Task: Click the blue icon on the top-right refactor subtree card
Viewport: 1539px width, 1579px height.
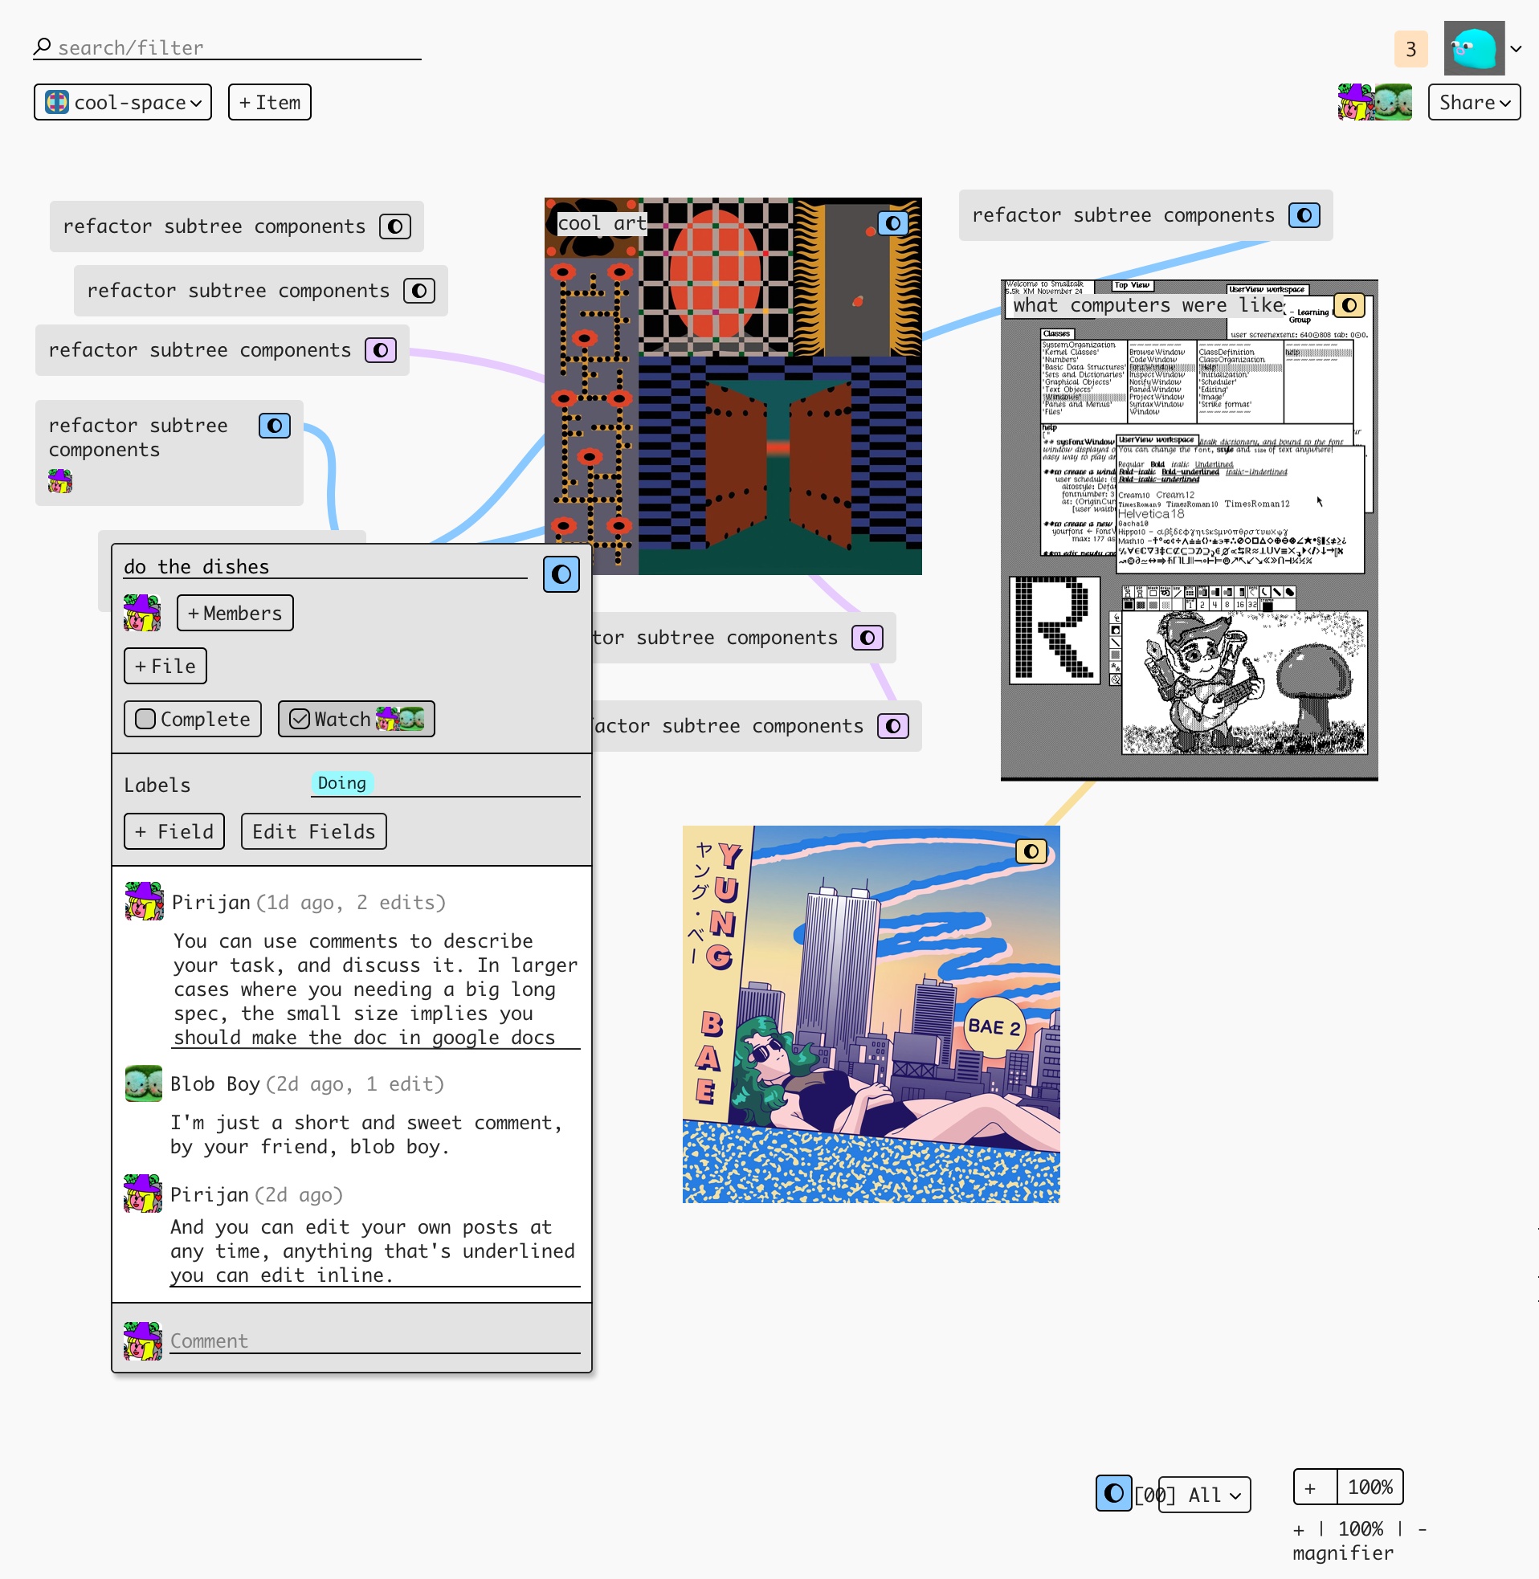Action: (1304, 216)
